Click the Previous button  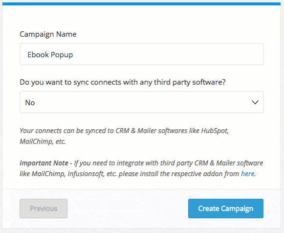click(x=44, y=209)
